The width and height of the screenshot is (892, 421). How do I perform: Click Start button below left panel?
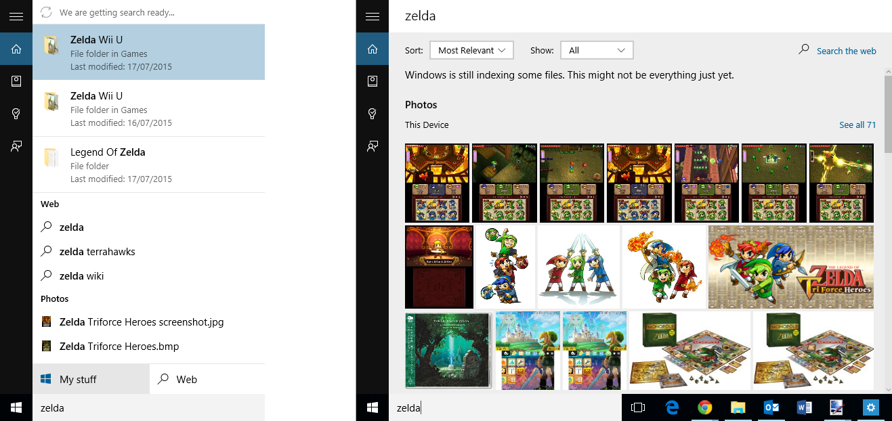[x=16, y=407]
